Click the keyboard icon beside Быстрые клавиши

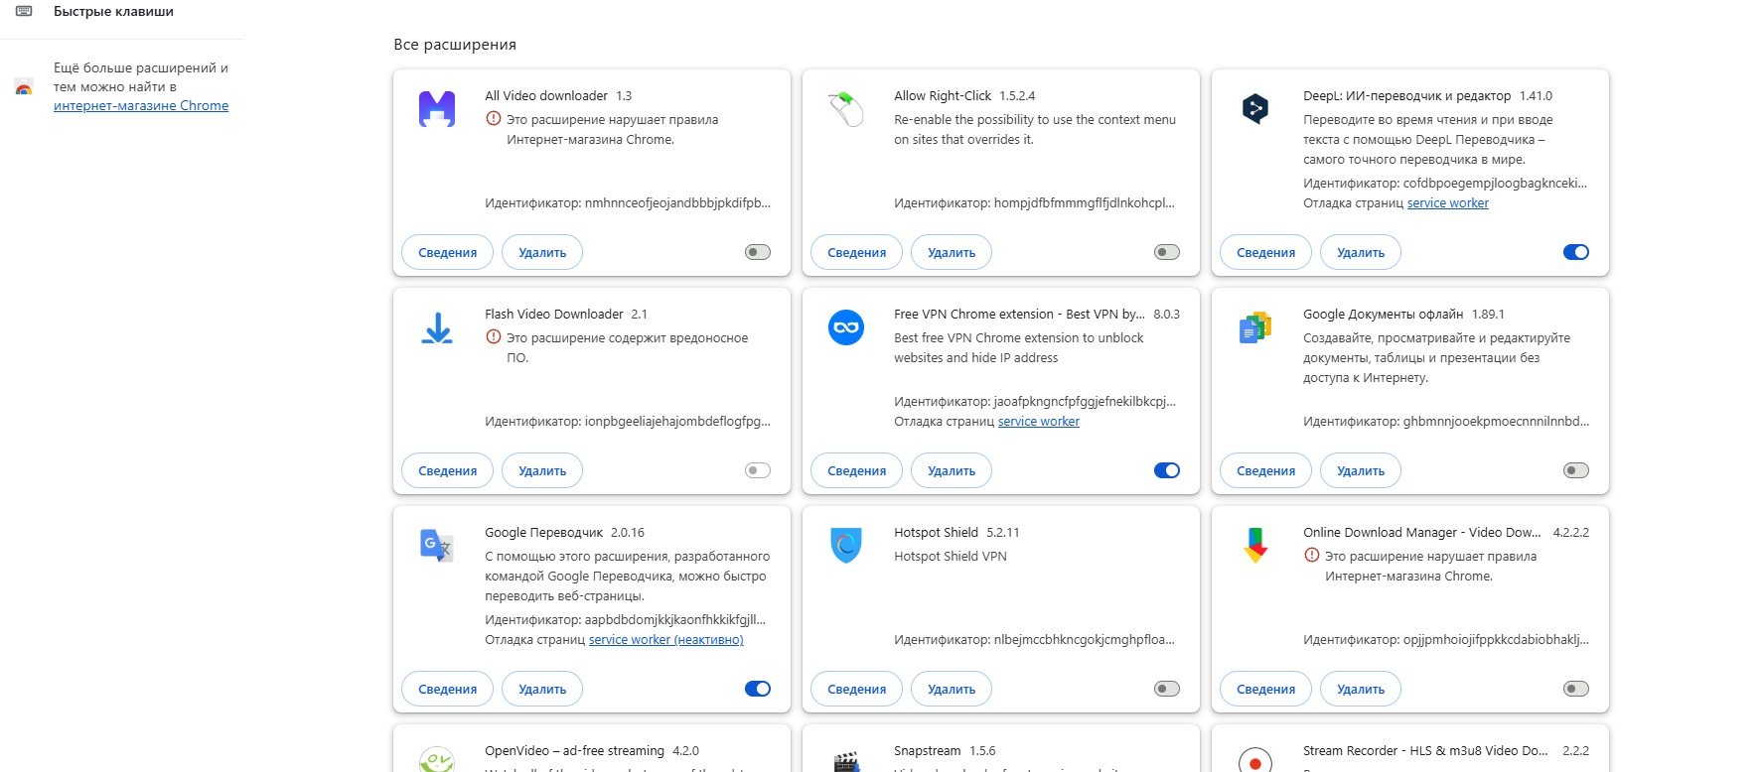pos(24,11)
